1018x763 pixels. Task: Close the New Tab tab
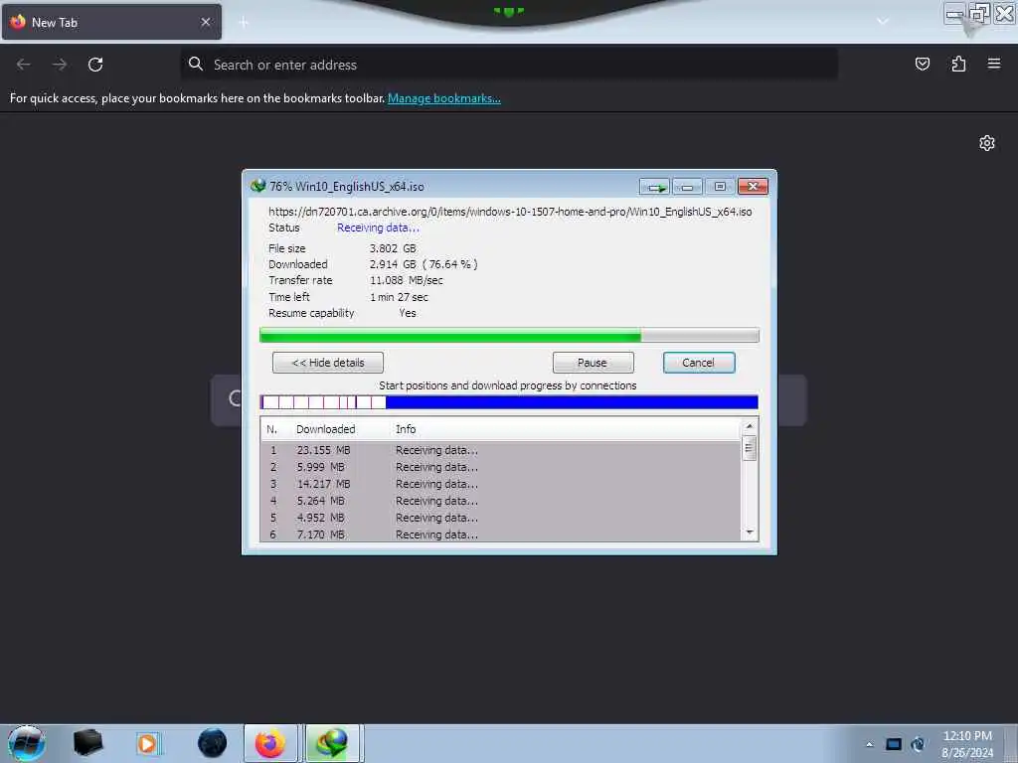pyautogui.click(x=206, y=22)
